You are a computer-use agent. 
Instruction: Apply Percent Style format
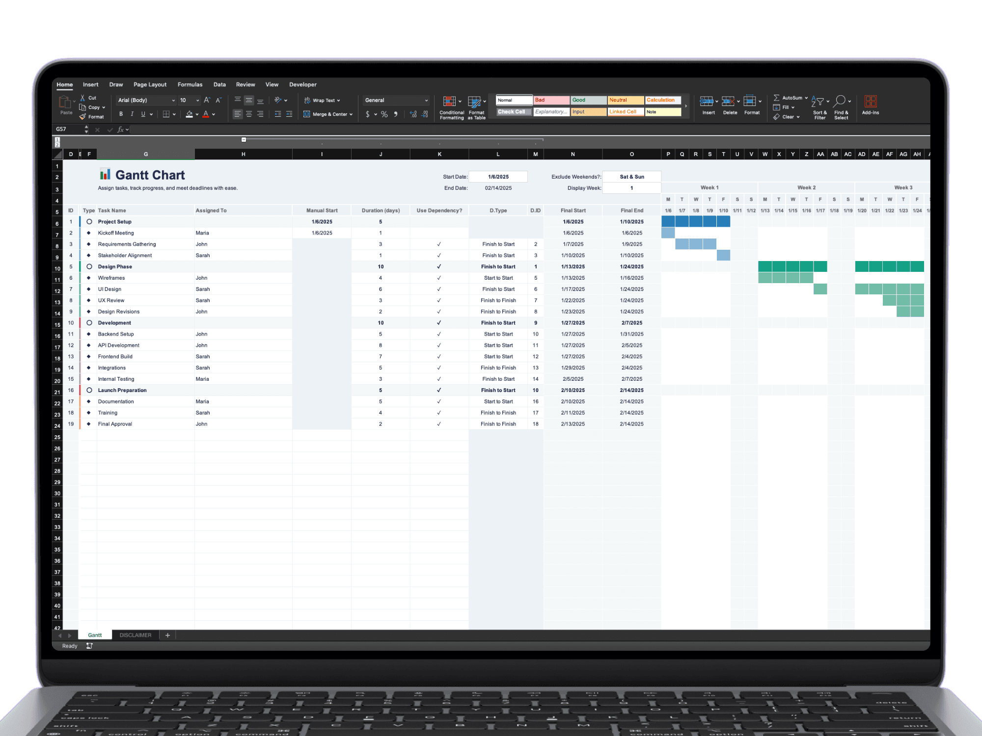(x=384, y=114)
